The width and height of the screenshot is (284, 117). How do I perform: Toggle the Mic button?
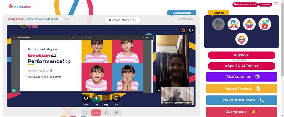pos(96,98)
